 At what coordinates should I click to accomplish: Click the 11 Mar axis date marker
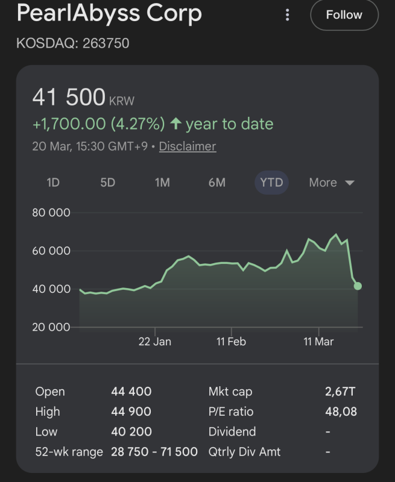[x=318, y=342]
